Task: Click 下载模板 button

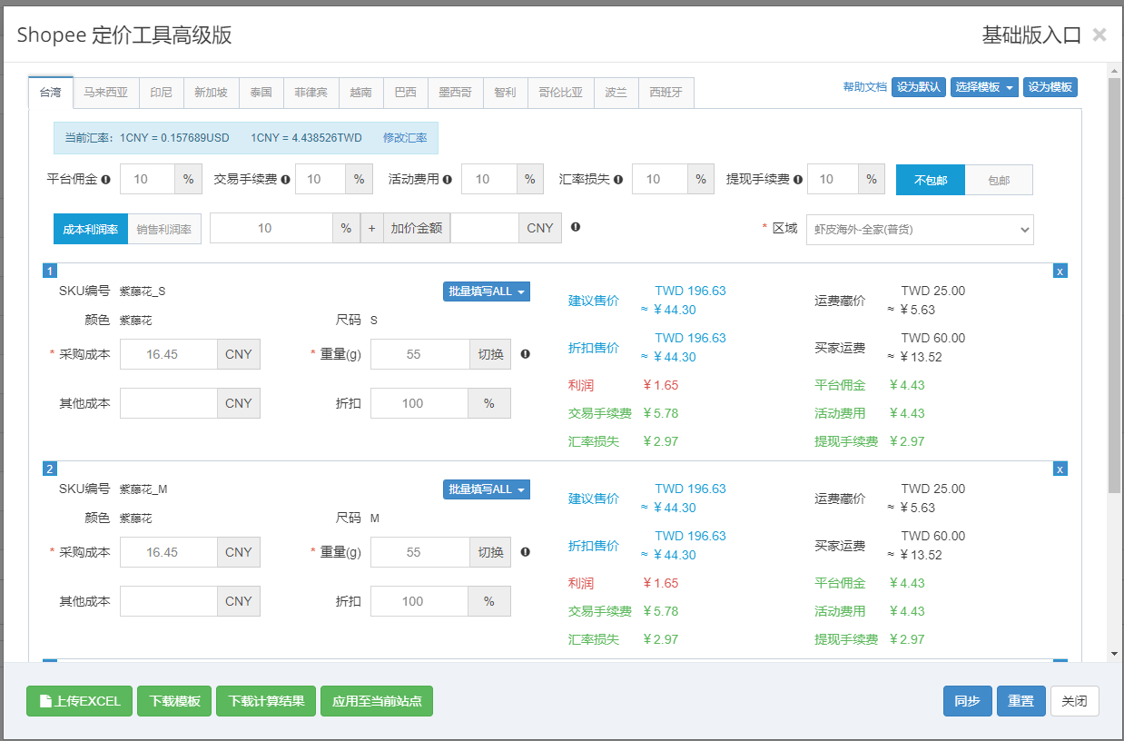Action: point(174,701)
